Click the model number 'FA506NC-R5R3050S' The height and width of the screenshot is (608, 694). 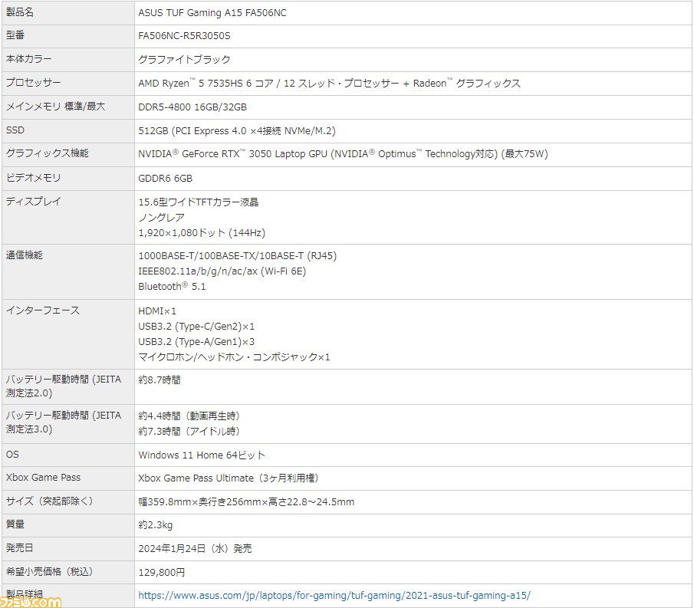184,36
